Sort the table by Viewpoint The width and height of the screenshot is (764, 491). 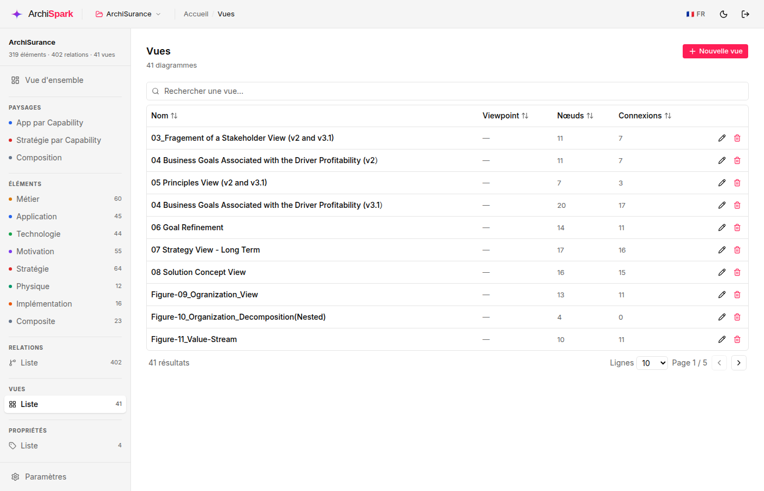505,116
